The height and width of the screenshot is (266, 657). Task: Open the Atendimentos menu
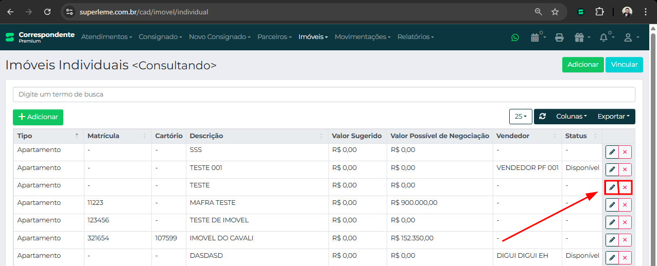pyautogui.click(x=107, y=37)
